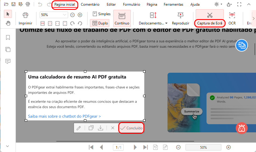This screenshot has height=152, width=256.
Task: Open the share export dropdown
Action: coord(229,4)
